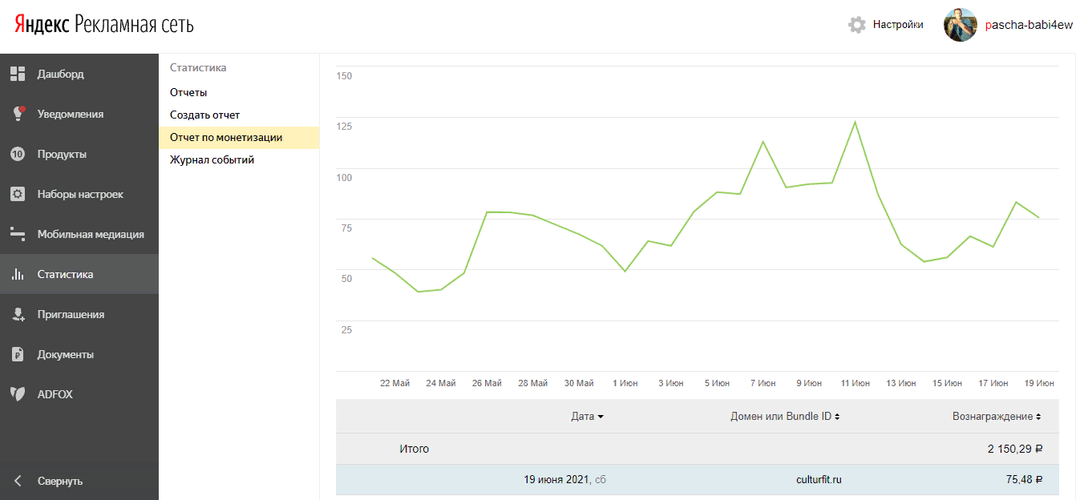The image size is (1076, 500).
Task: Click the Documents file icon
Action: click(x=18, y=354)
